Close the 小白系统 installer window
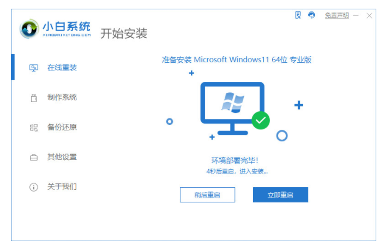 pos(369,16)
